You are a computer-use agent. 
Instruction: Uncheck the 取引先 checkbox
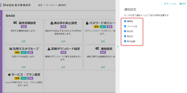pyautogui.click(x=125, y=31)
